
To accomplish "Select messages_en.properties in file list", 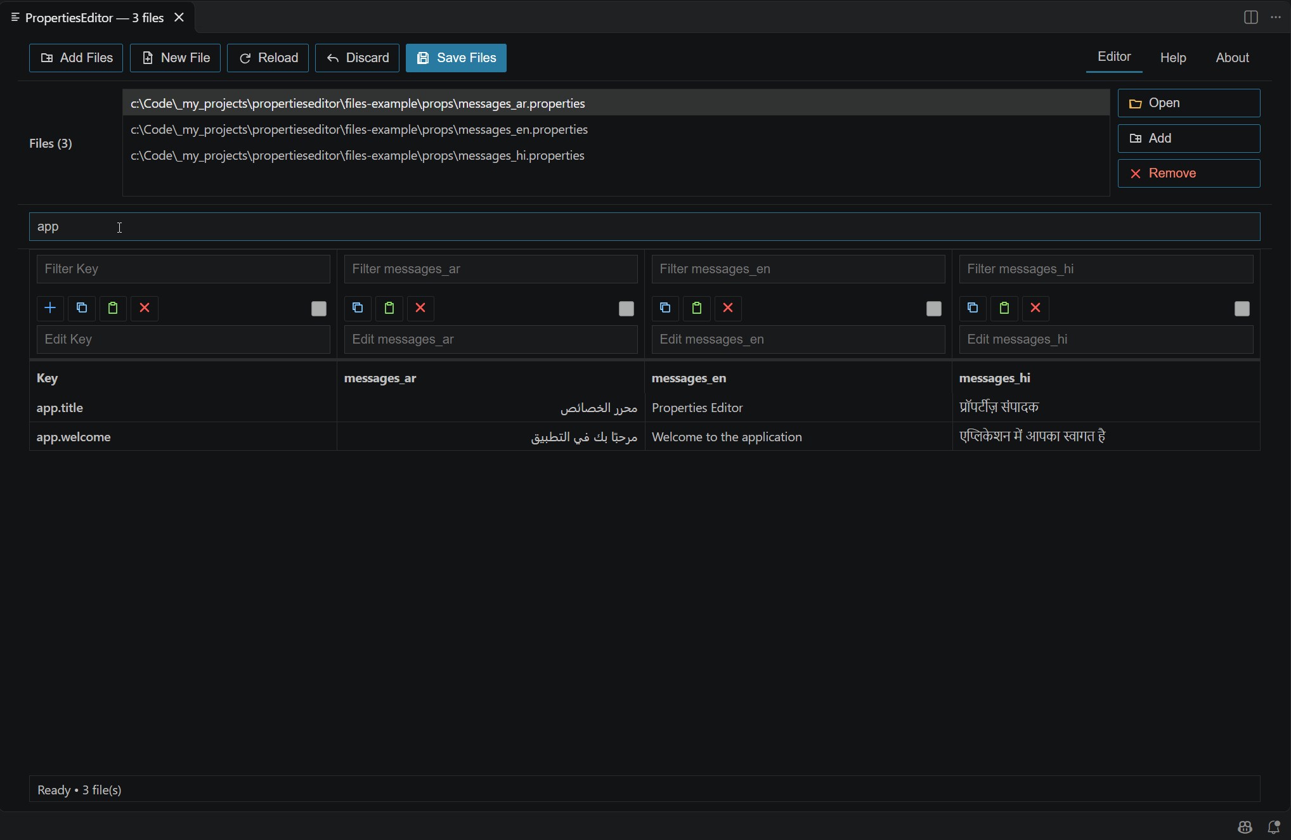I will click(x=616, y=129).
